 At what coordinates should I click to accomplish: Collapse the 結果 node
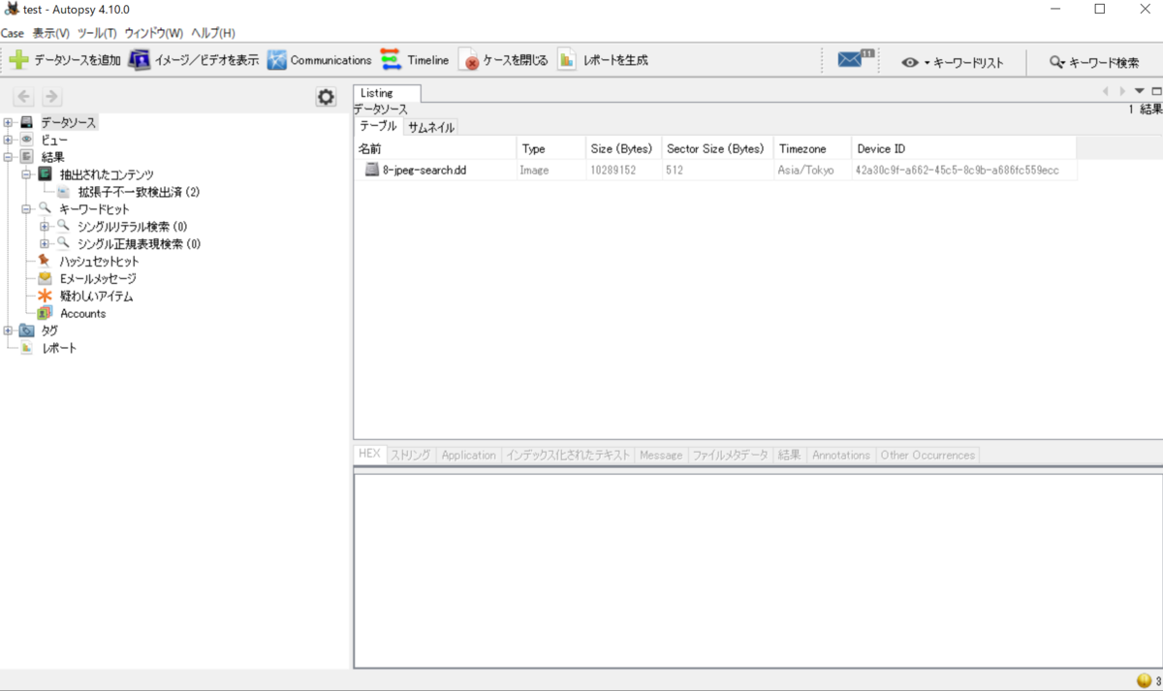point(9,157)
